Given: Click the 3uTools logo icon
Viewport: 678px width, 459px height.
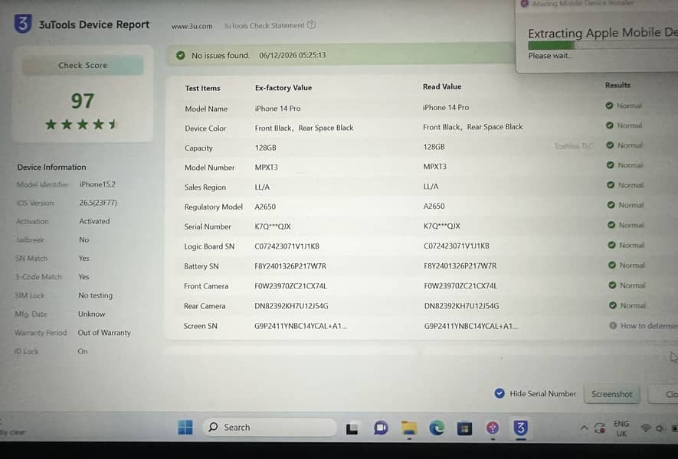Looking at the screenshot, I should [x=23, y=23].
